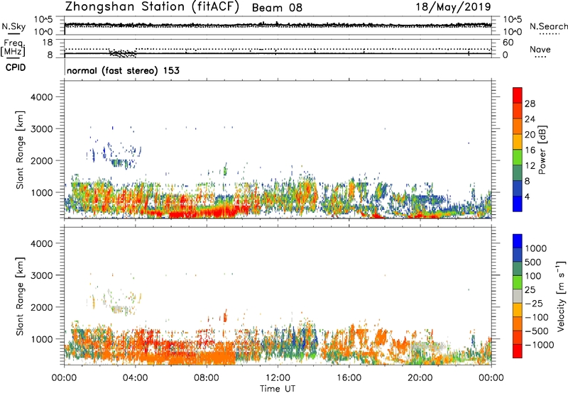Select the "20:00" time tick label
The height and width of the screenshot is (393, 568).
coord(420,378)
